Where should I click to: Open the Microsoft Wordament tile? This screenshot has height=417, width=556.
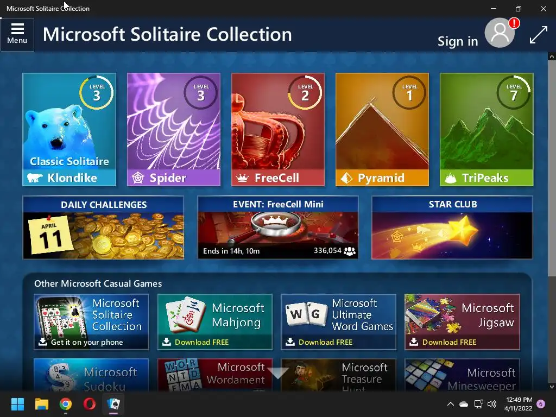[215, 375]
